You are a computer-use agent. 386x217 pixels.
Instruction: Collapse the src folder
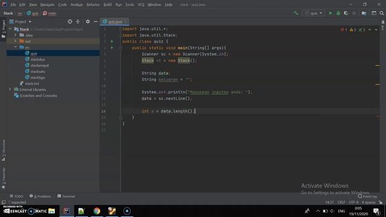(15, 47)
